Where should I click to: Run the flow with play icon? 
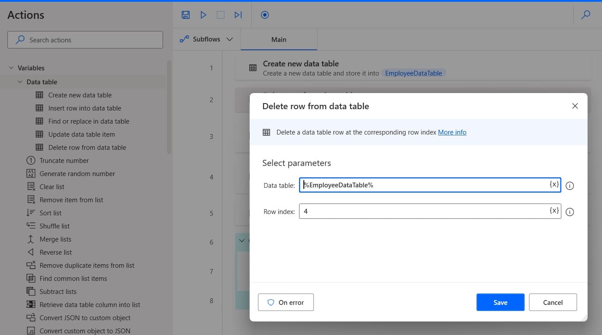click(x=203, y=15)
